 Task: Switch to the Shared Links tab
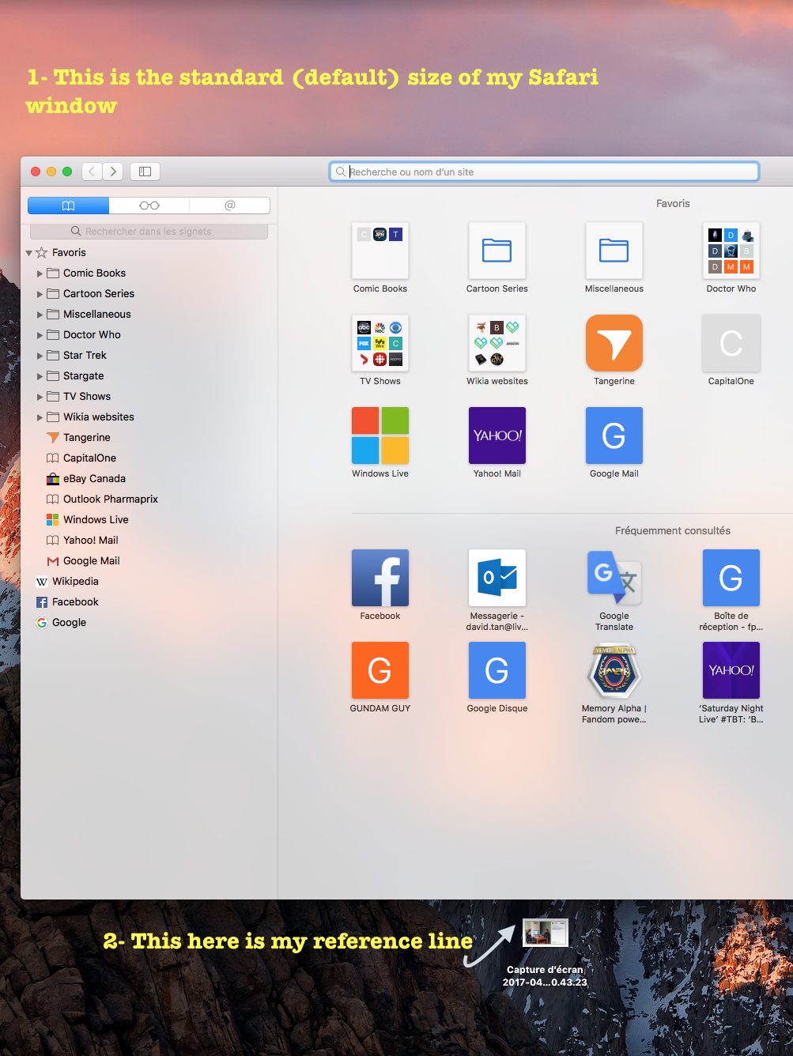230,206
